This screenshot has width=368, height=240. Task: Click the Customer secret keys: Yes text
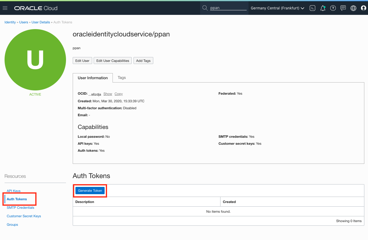pos(240,144)
